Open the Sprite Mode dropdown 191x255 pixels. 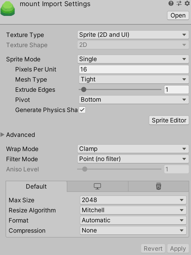[133, 59]
